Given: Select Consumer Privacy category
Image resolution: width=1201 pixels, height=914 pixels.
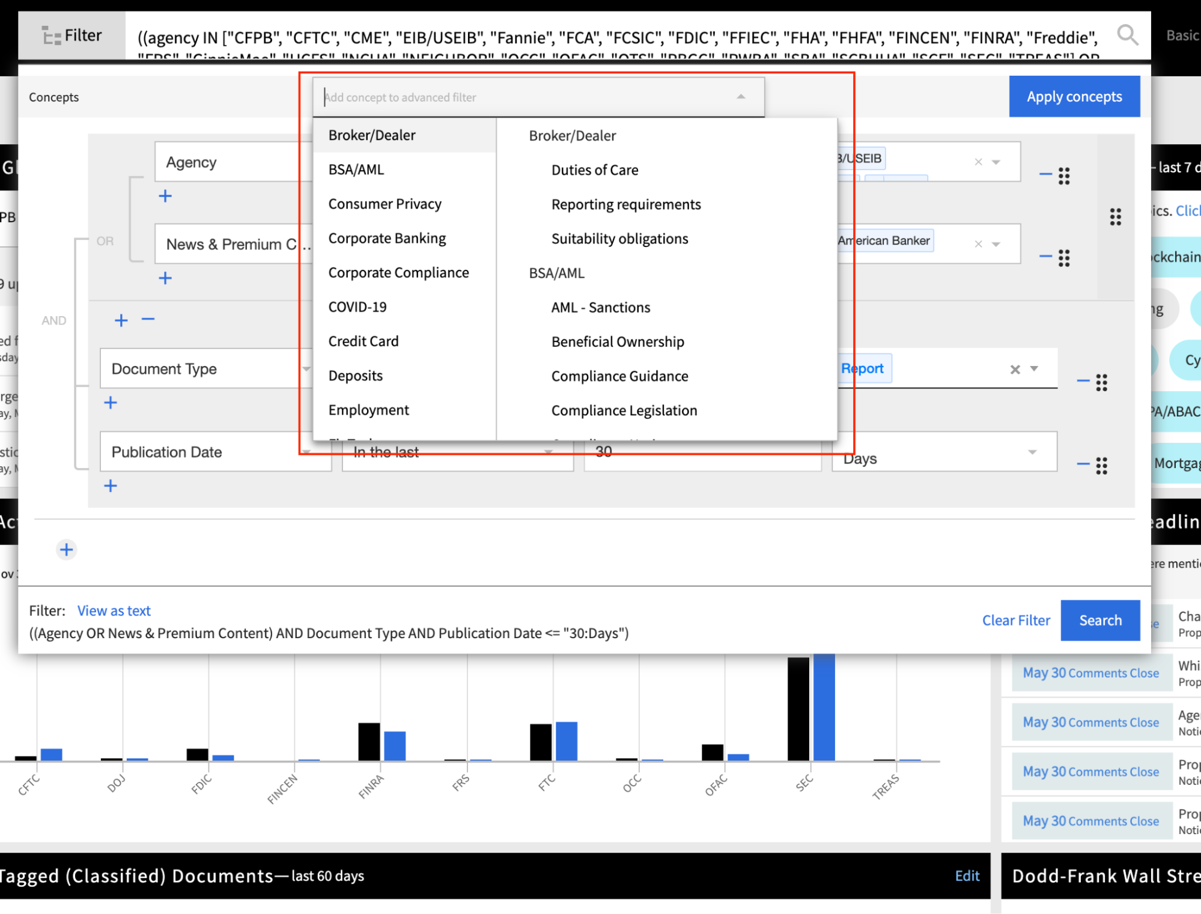Looking at the screenshot, I should click(x=404, y=204).
